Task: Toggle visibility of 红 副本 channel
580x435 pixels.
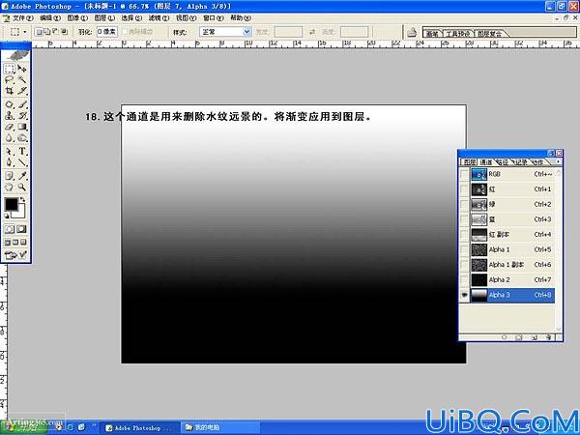Action: point(464,235)
